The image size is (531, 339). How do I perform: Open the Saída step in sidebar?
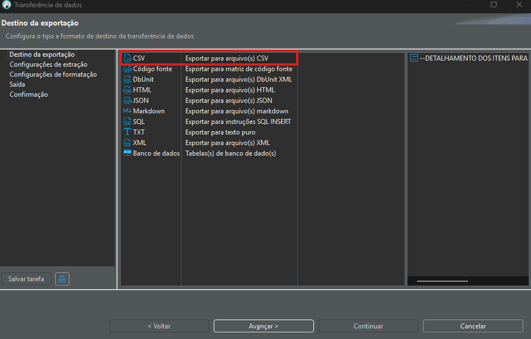17,84
